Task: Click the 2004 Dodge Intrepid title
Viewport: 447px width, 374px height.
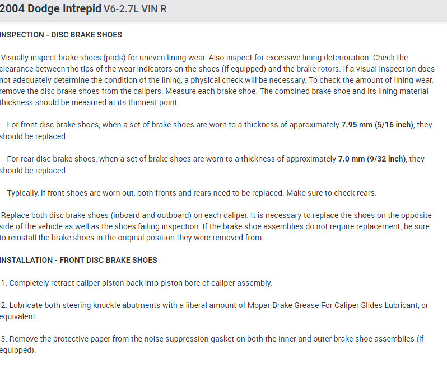Action: click(50, 9)
